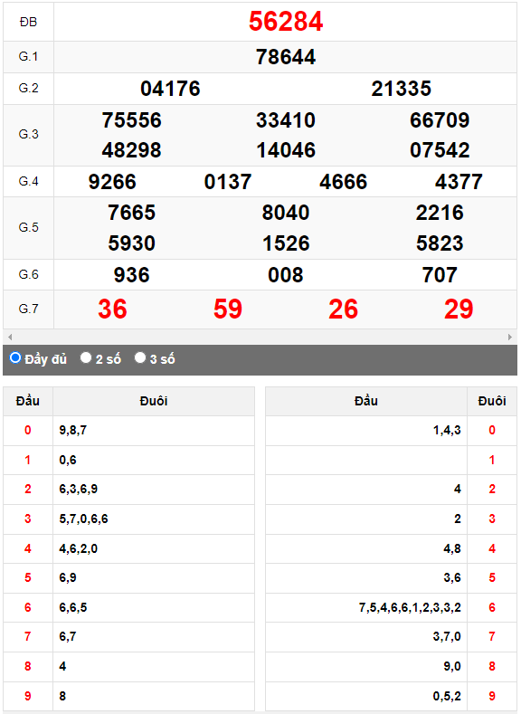The height and width of the screenshot is (714, 521).
Task: Click the G.4 number 4666
Action: point(343,182)
